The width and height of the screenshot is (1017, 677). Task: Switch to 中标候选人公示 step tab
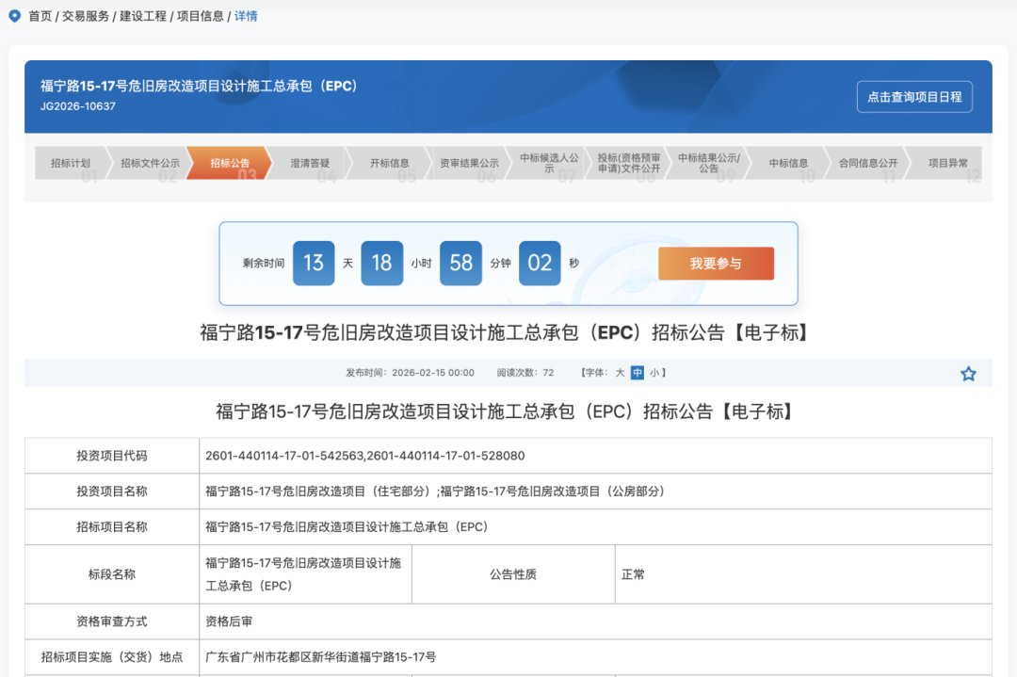pyautogui.click(x=549, y=163)
